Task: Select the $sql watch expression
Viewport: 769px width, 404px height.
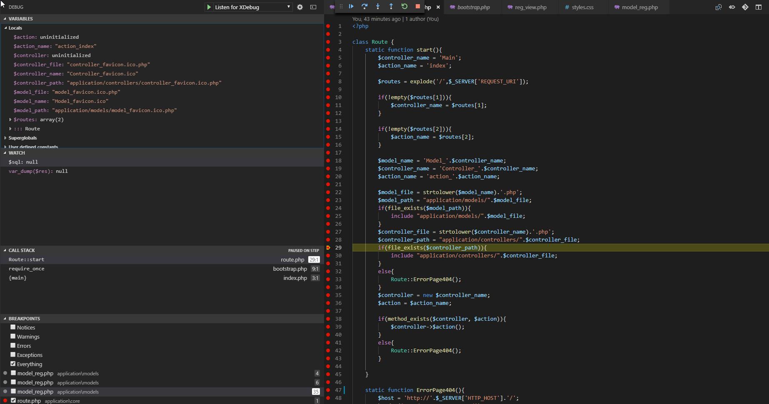Action: pyautogui.click(x=162, y=162)
